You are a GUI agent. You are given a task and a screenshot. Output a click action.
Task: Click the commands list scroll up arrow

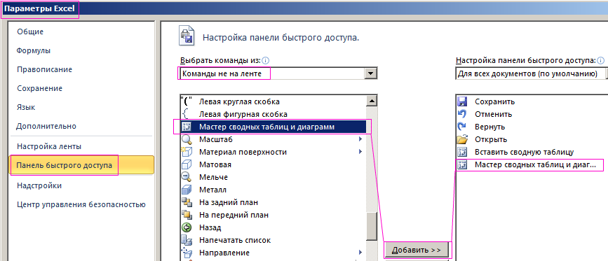tap(372, 101)
